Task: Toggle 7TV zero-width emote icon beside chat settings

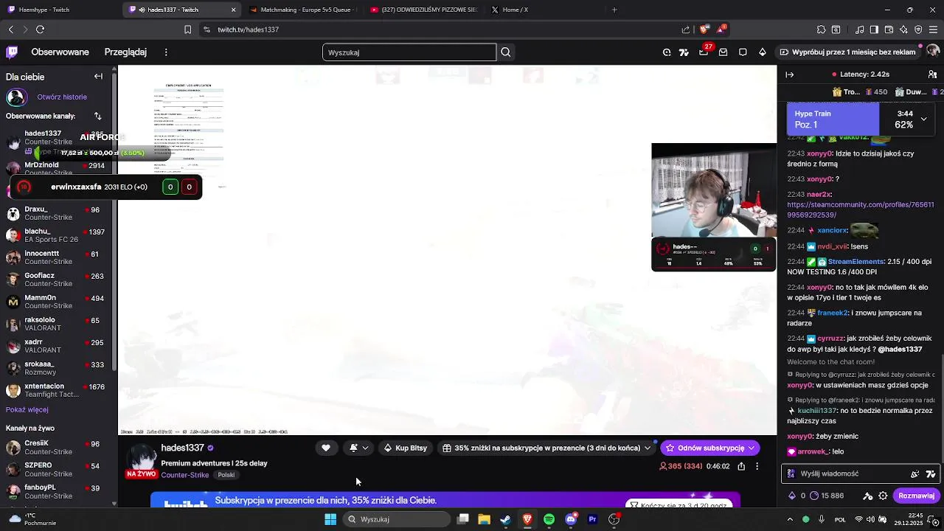Action: click(868, 496)
